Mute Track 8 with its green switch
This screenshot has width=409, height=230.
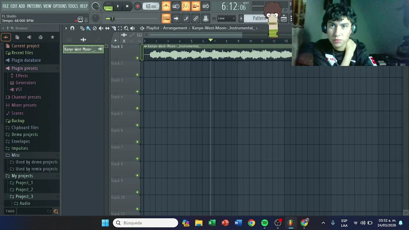coord(137,175)
